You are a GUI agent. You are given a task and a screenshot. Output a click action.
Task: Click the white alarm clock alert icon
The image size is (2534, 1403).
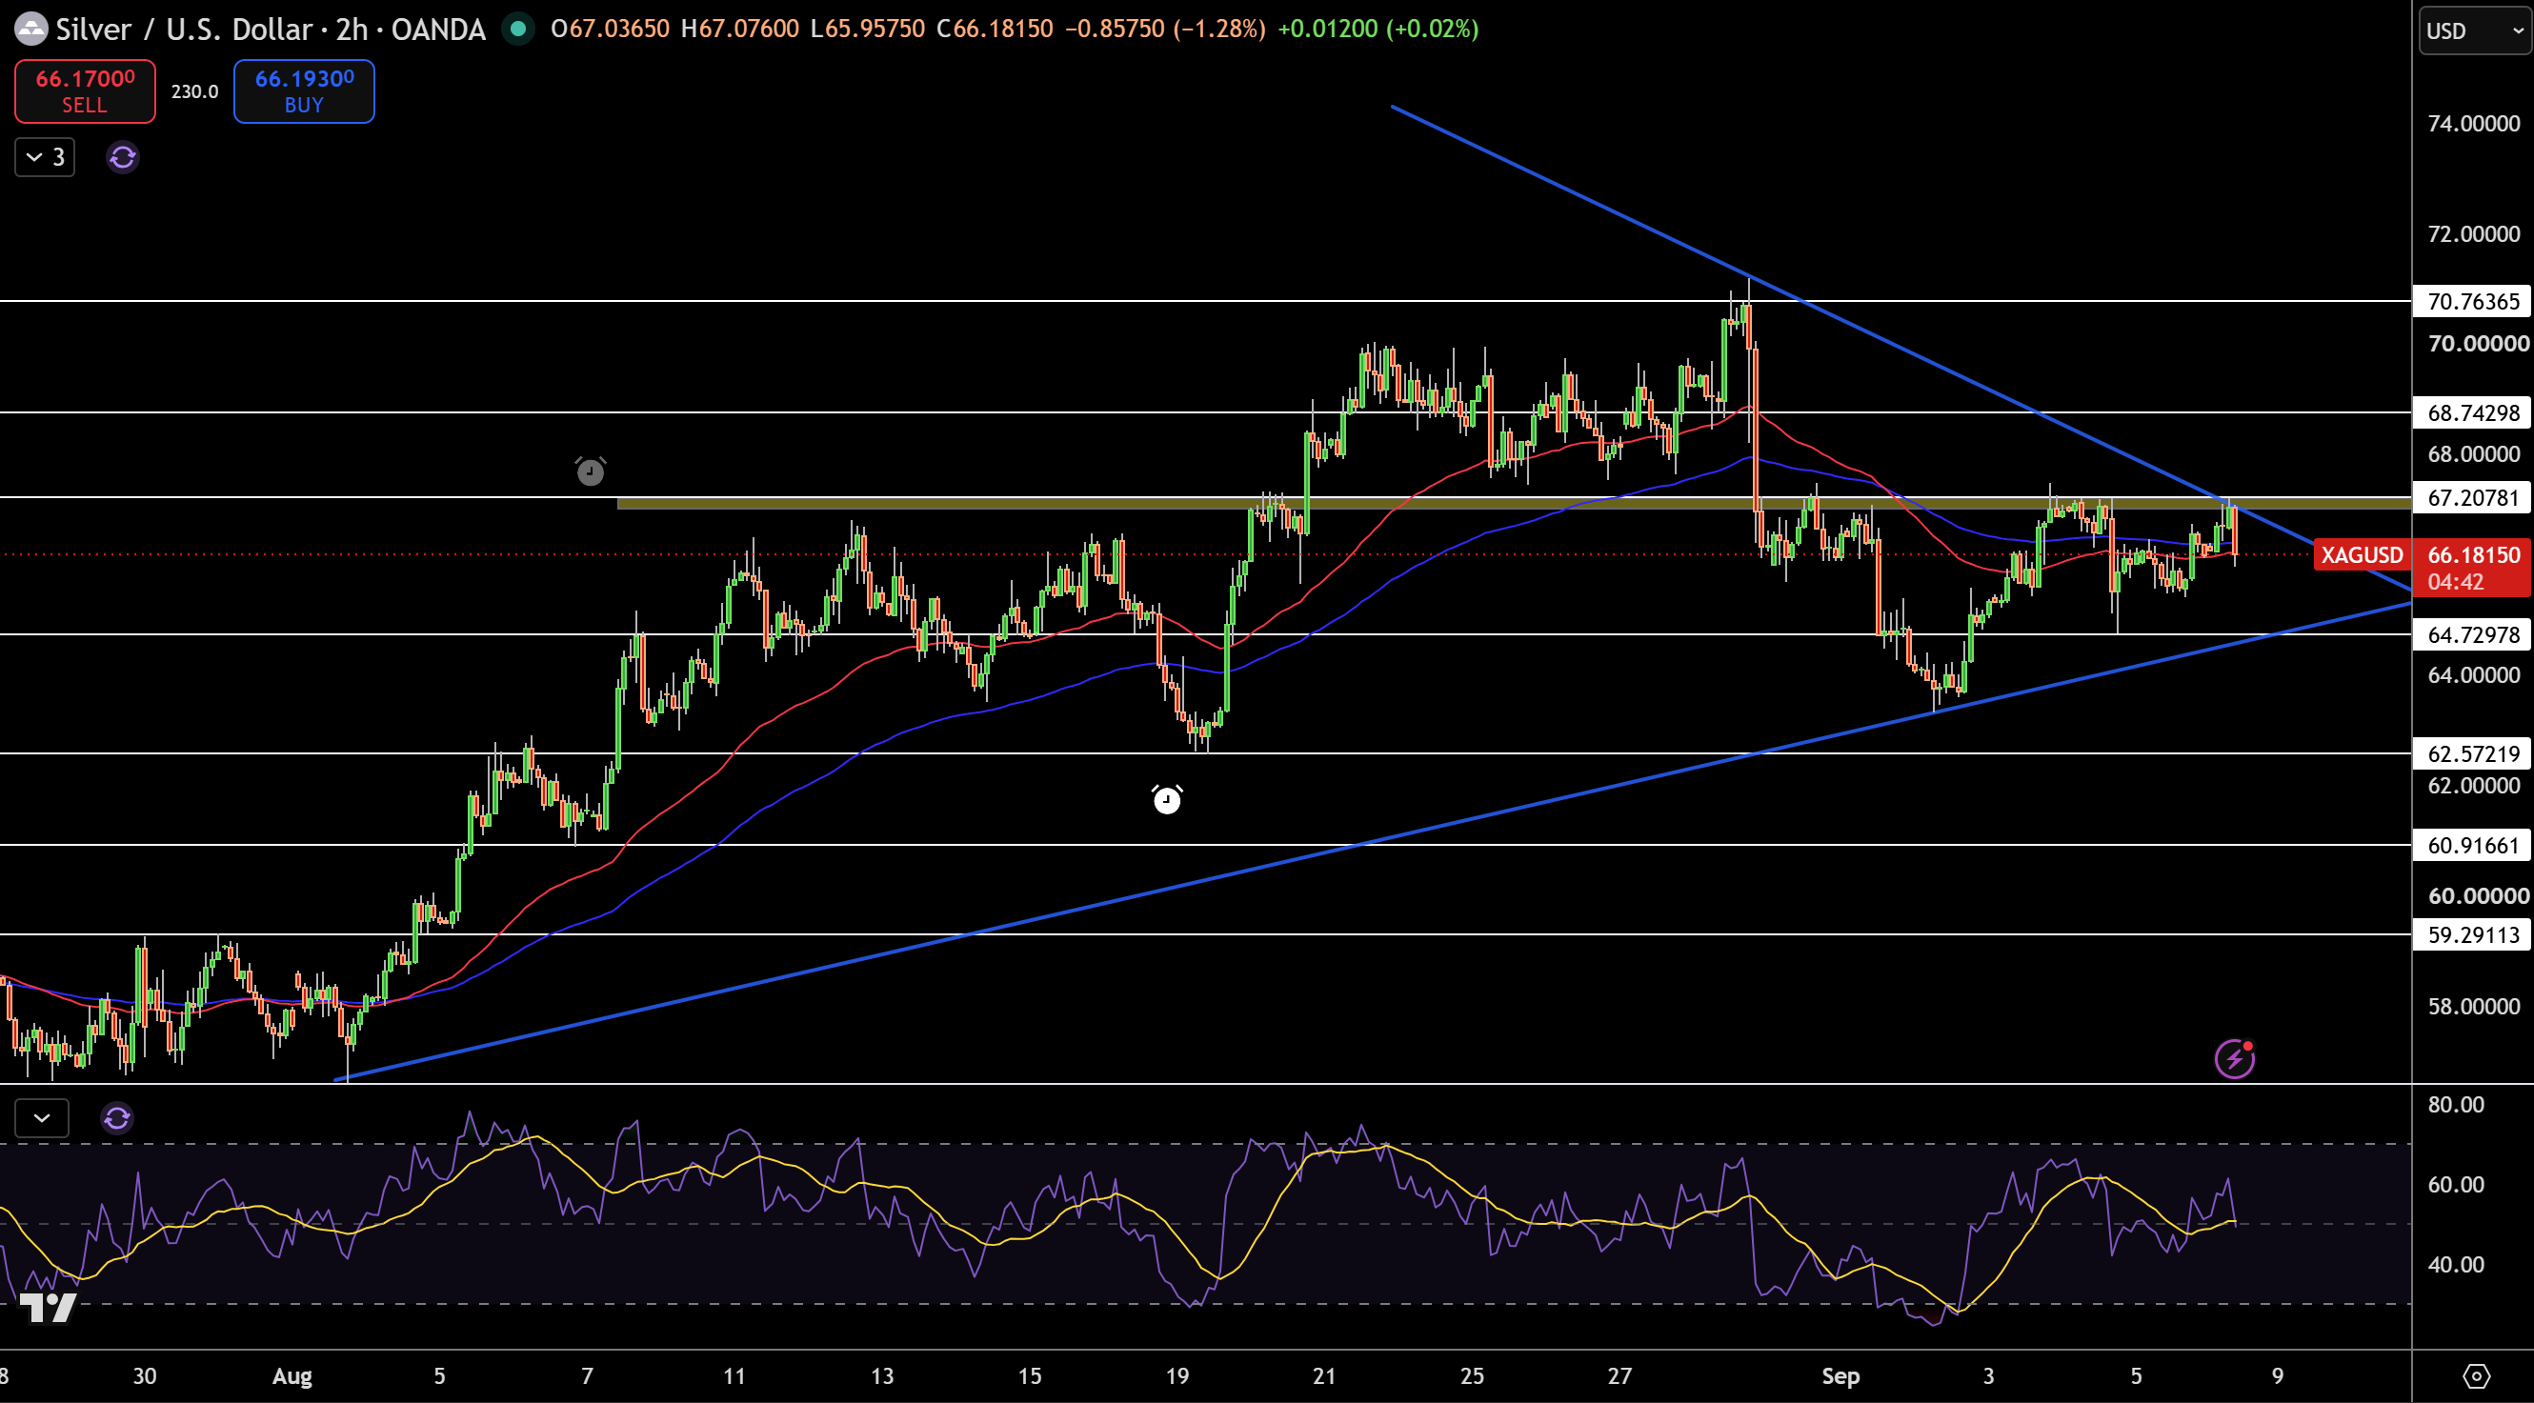click(x=1167, y=799)
